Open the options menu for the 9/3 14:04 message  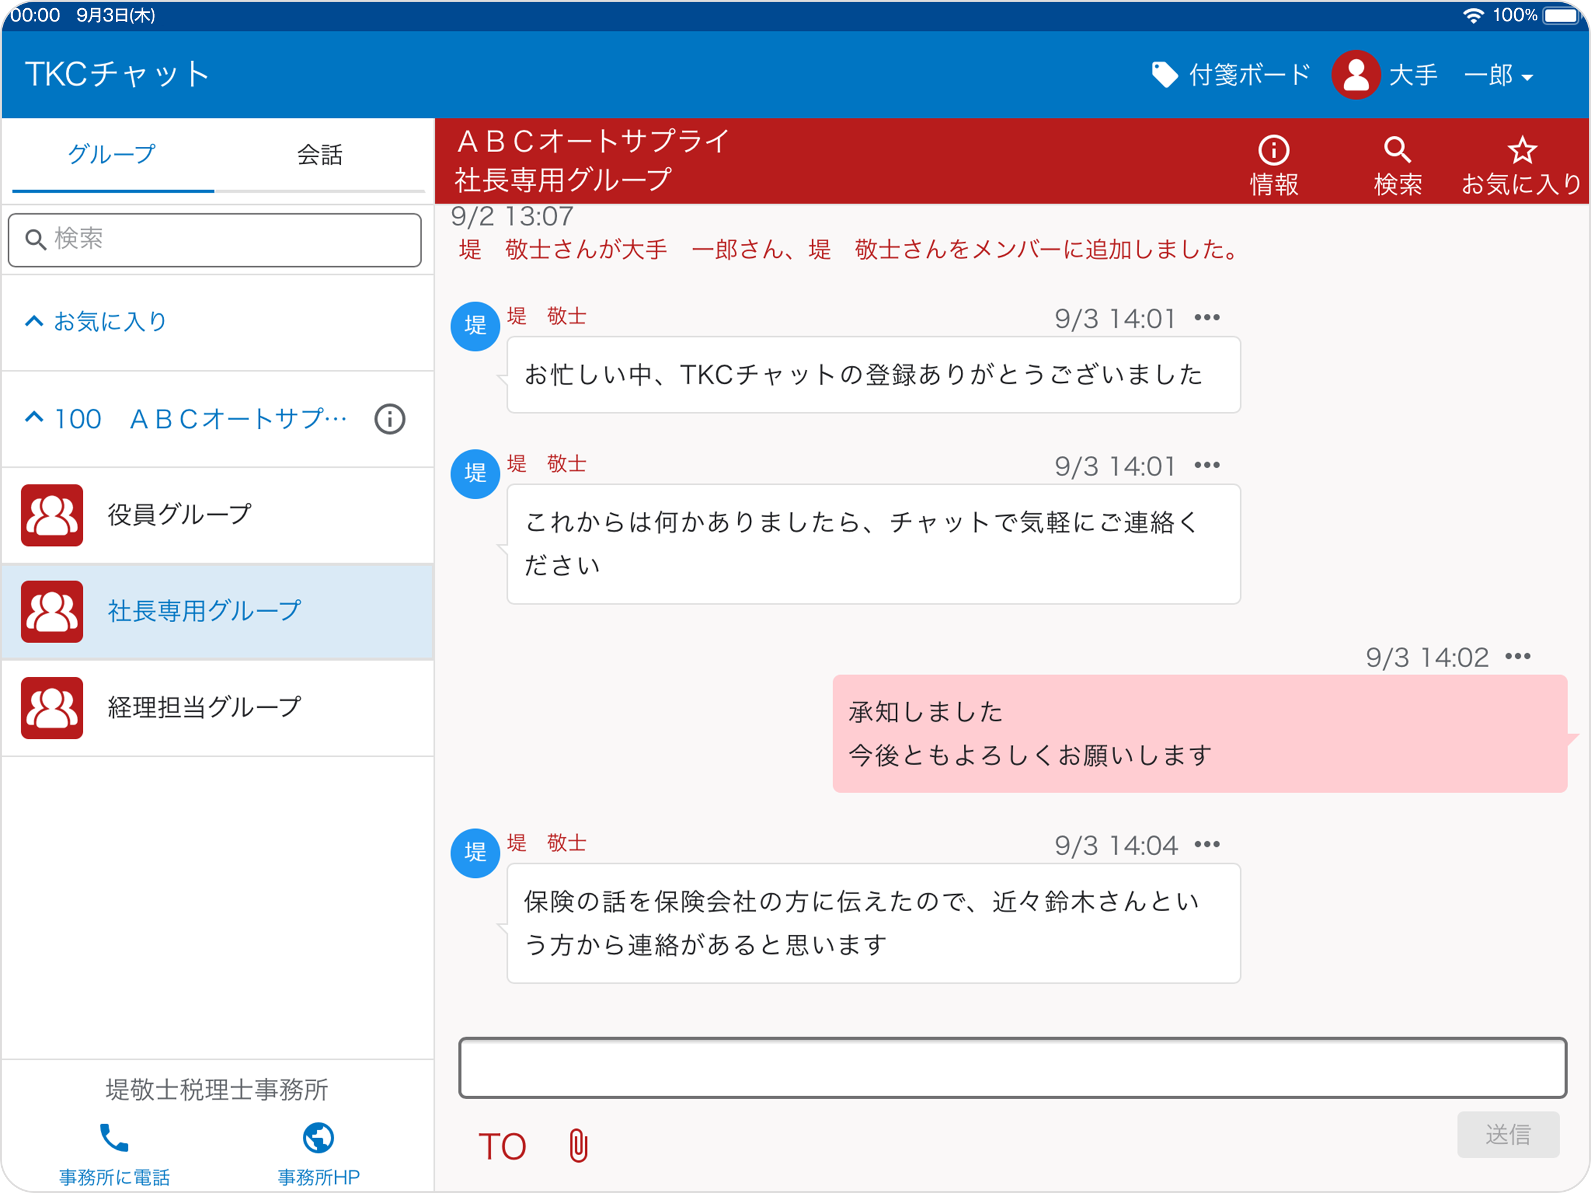coord(1207,844)
